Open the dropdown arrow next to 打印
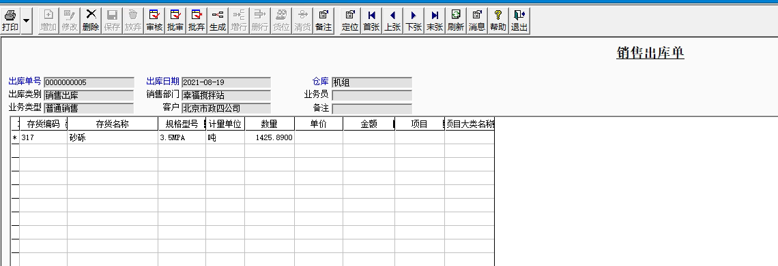This screenshot has height=266, width=778. [27, 21]
